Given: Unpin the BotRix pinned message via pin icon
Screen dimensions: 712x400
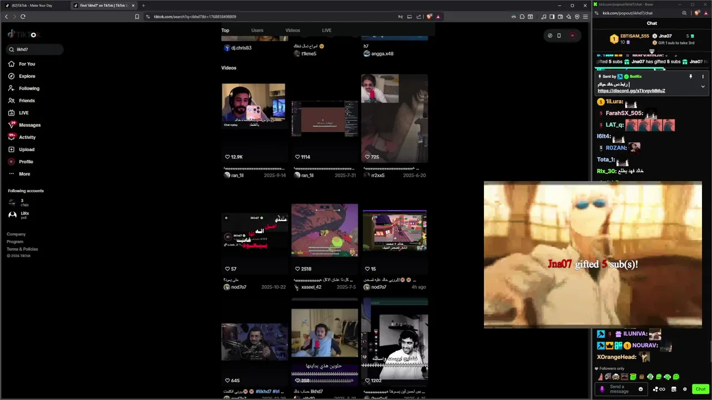Looking at the screenshot, I should click(691, 77).
